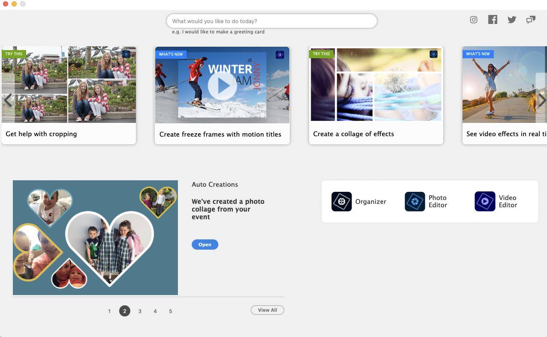The width and height of the screenshot is (547, 337).
Task: Open the community forum chat icon
Action: [531, 20]
